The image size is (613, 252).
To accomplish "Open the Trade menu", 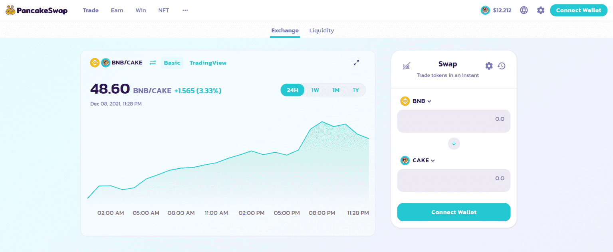I will click(x=91, y=10).
